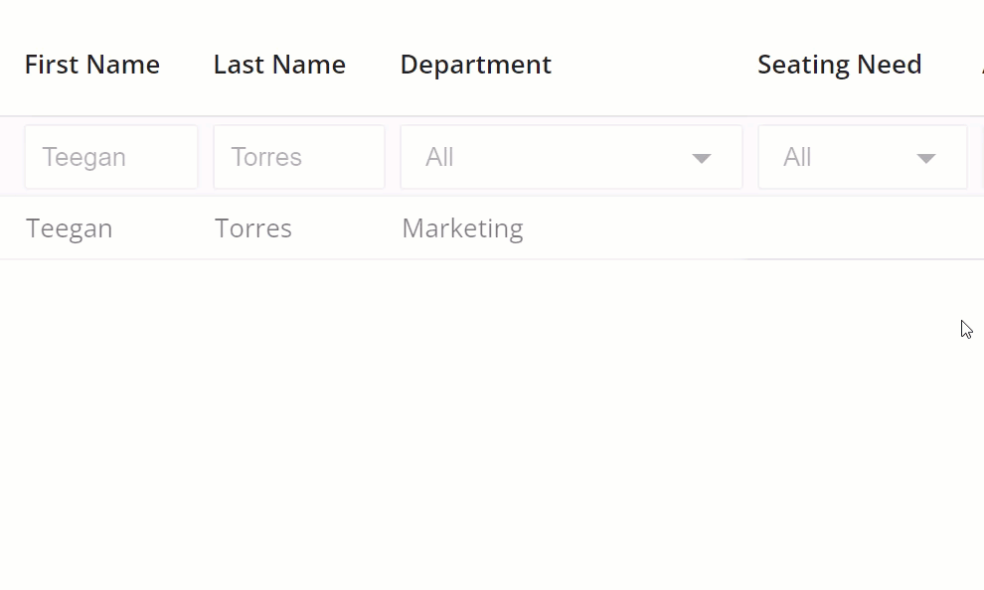Click the Marketing cell in the data row
Image resolution: width=984 pixels, height=590 pixels.
461,227
